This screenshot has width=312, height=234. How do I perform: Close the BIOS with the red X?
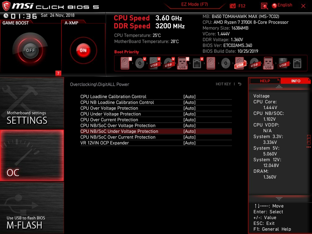(303, 6)
